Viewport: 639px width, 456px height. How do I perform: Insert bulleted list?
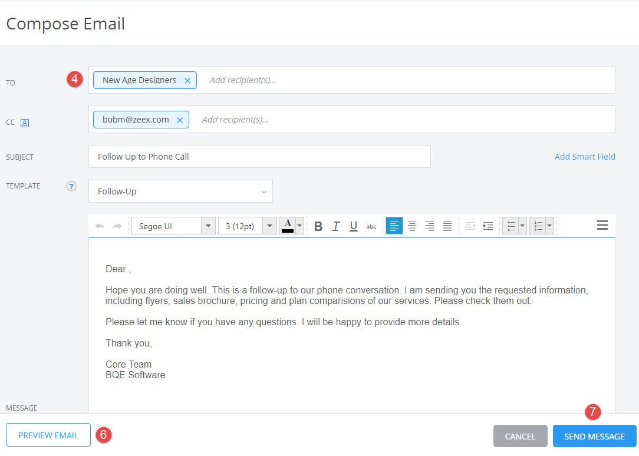click(x=510, y=226)
